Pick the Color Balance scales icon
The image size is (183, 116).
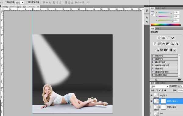pos(163,44)
